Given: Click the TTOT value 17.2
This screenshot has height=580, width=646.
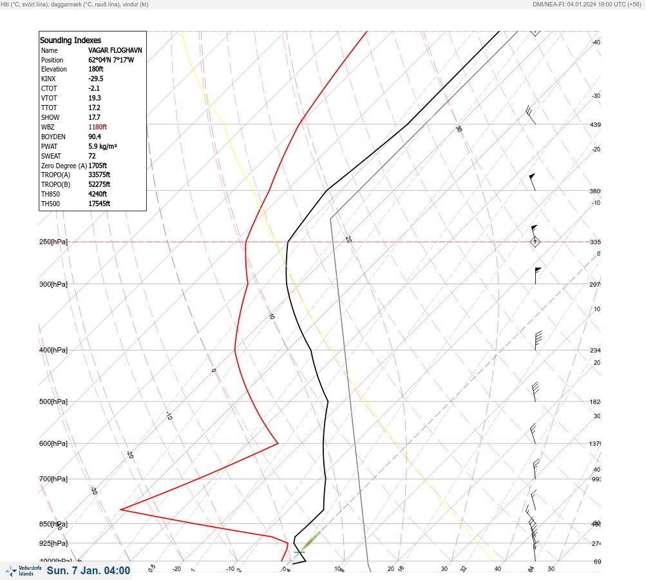Looking at the screenshot, I should [x=94, y=108].
